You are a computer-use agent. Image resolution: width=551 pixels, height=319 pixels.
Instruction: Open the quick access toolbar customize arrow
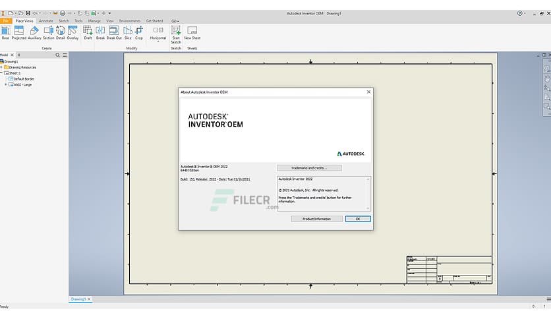pos(109,13)
